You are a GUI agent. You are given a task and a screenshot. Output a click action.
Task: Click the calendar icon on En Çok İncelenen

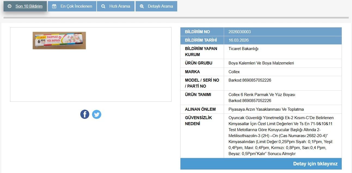(x=54, y=6)
